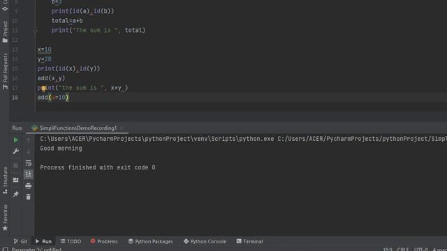
Task: Open the Structure side panel
Action: (x=5, y=181)
